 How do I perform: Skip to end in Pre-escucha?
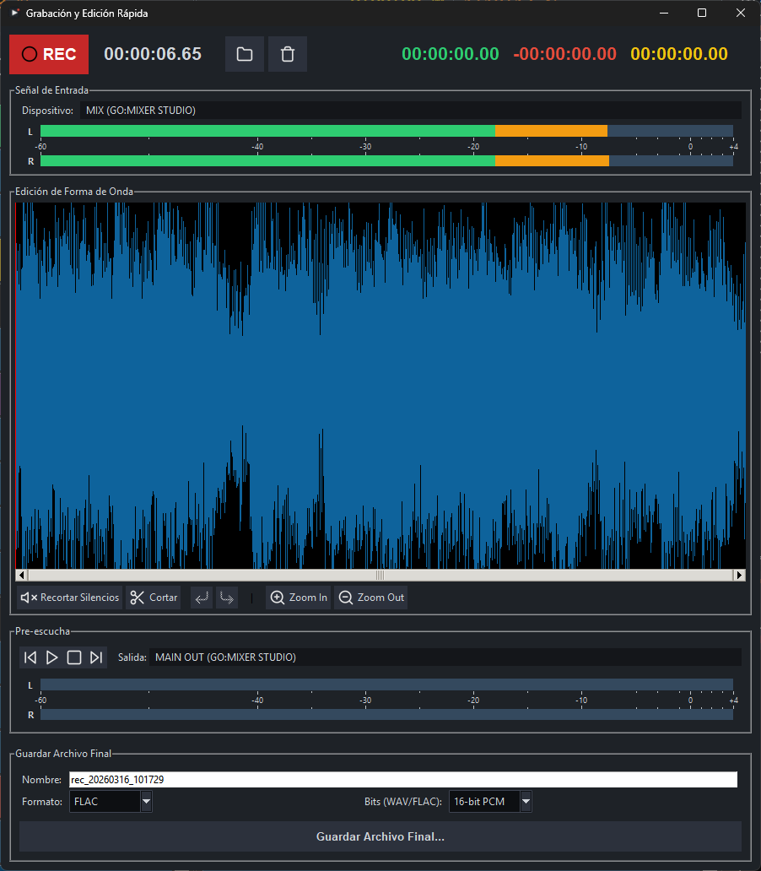coord(96,657)
